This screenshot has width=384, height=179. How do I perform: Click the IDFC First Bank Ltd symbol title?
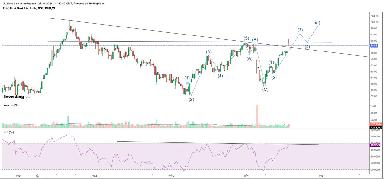(x=29, y=9)
